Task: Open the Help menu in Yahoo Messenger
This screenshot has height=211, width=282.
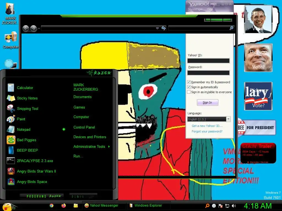Action: point(210,9)
